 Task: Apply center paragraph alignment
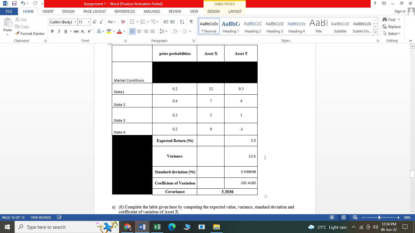point(139,31)
